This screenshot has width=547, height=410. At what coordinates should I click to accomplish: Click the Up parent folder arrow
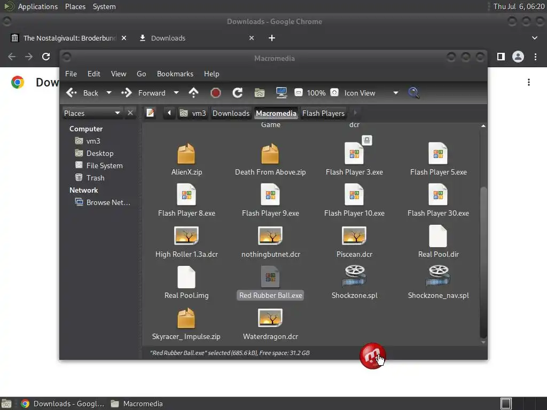coord(193,93)
